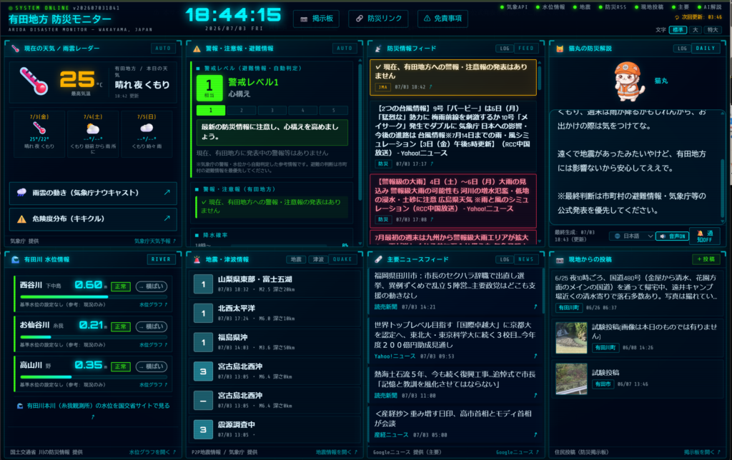The height and width of the screenshot is (460, 732).
Task: Click the warning triangle icon in 警報・注意報 header
Action: coord(197,49)
